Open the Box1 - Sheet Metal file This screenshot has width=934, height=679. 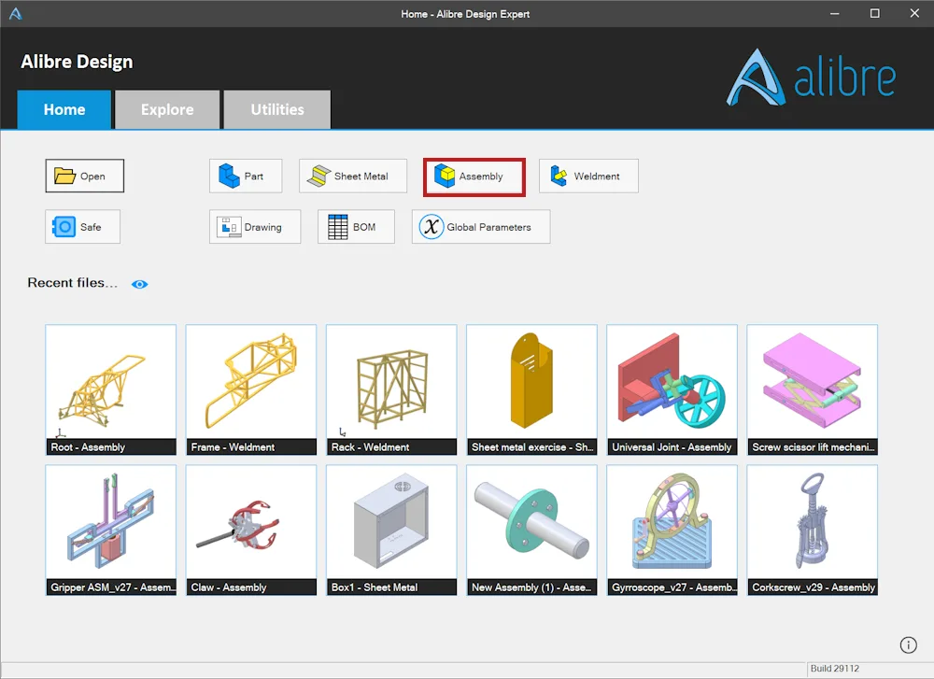click(391, 530)
